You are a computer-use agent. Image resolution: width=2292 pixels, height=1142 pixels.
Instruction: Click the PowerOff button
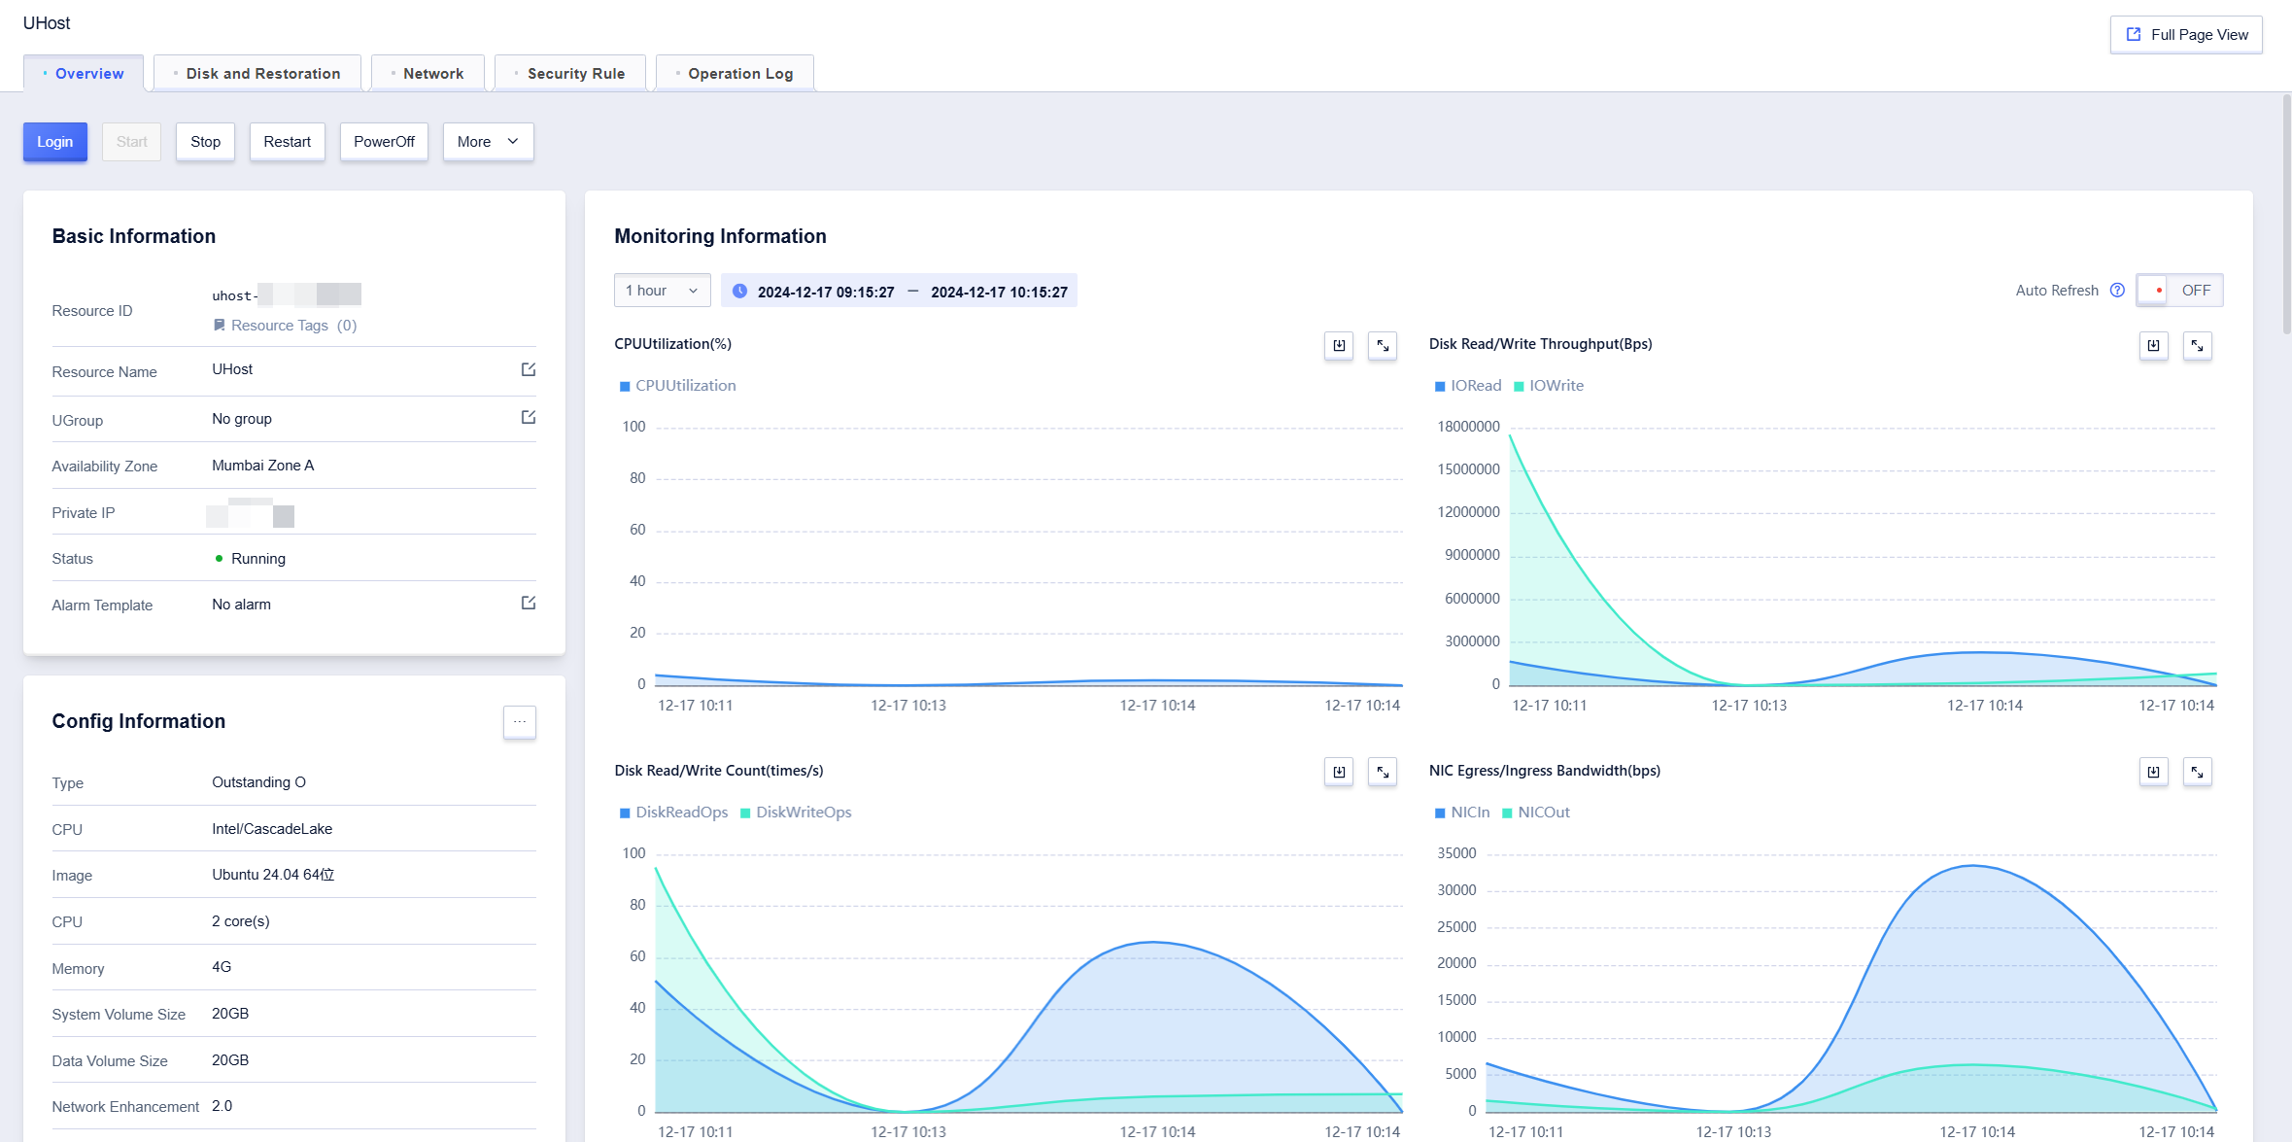384,142
